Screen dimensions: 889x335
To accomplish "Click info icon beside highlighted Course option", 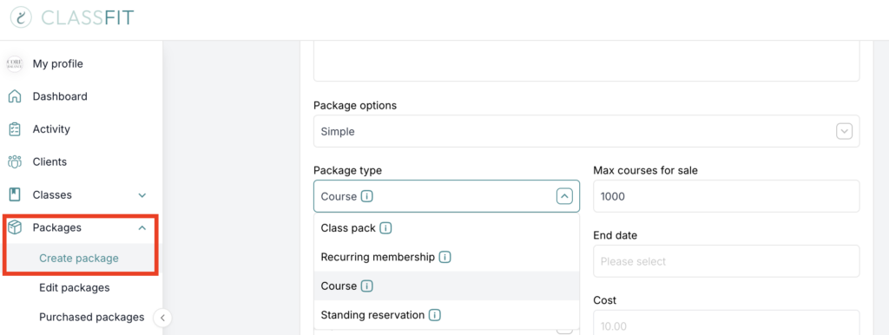I will point(367,286).
